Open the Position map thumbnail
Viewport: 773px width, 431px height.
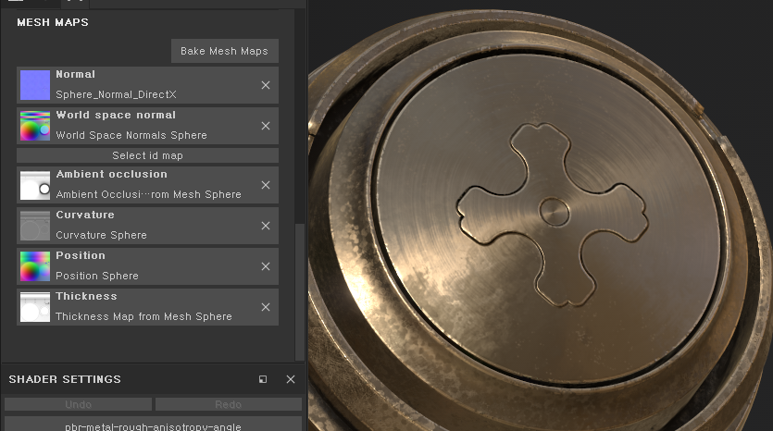(35, 266)
